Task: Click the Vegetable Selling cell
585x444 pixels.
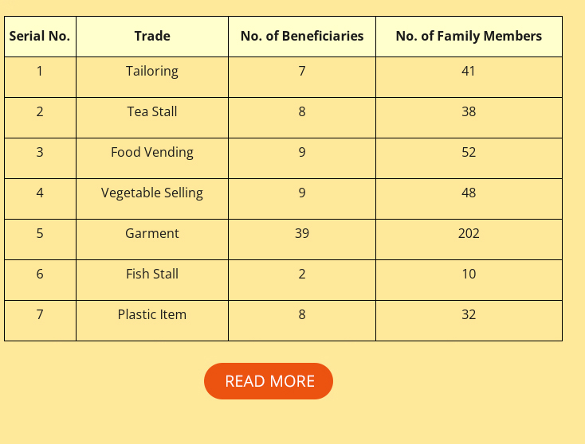Action: point(152,199)
